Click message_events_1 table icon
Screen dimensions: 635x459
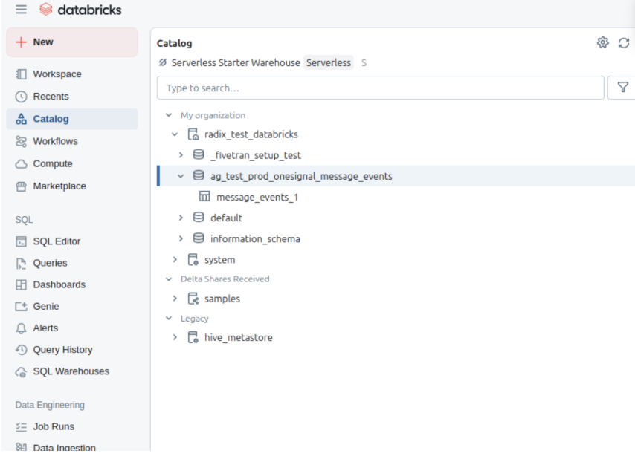click(x=204, y=197)
